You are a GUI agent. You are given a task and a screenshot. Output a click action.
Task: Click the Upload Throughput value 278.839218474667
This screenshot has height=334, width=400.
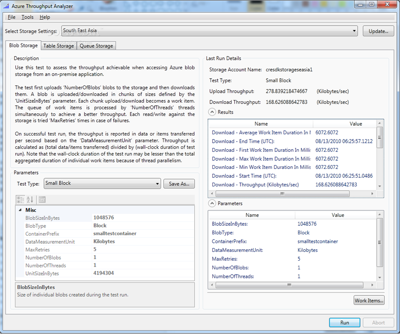click(287, 91)
